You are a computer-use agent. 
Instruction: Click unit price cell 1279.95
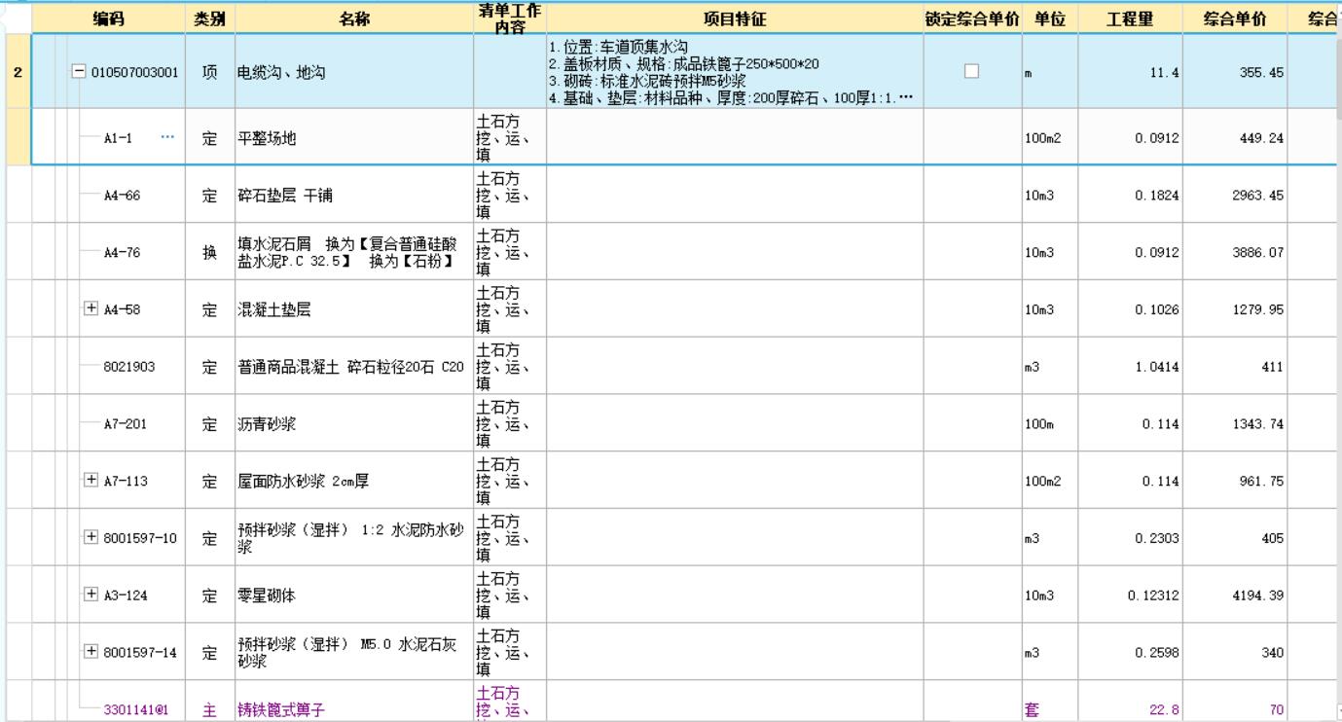coord(1235,309)
